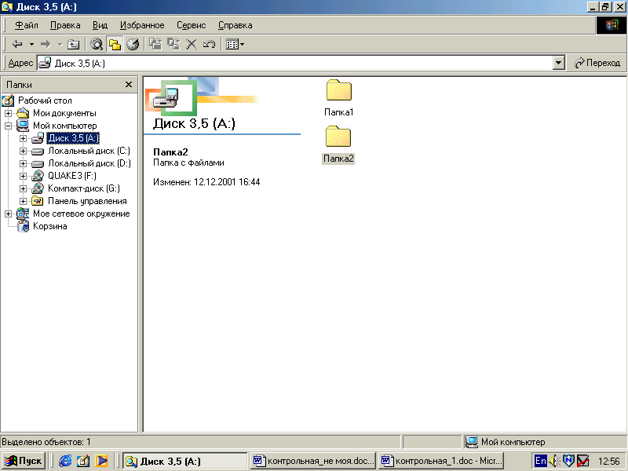Click the shield N tray icon
This screenshot has width=628, height=471.
pos(568,461)
